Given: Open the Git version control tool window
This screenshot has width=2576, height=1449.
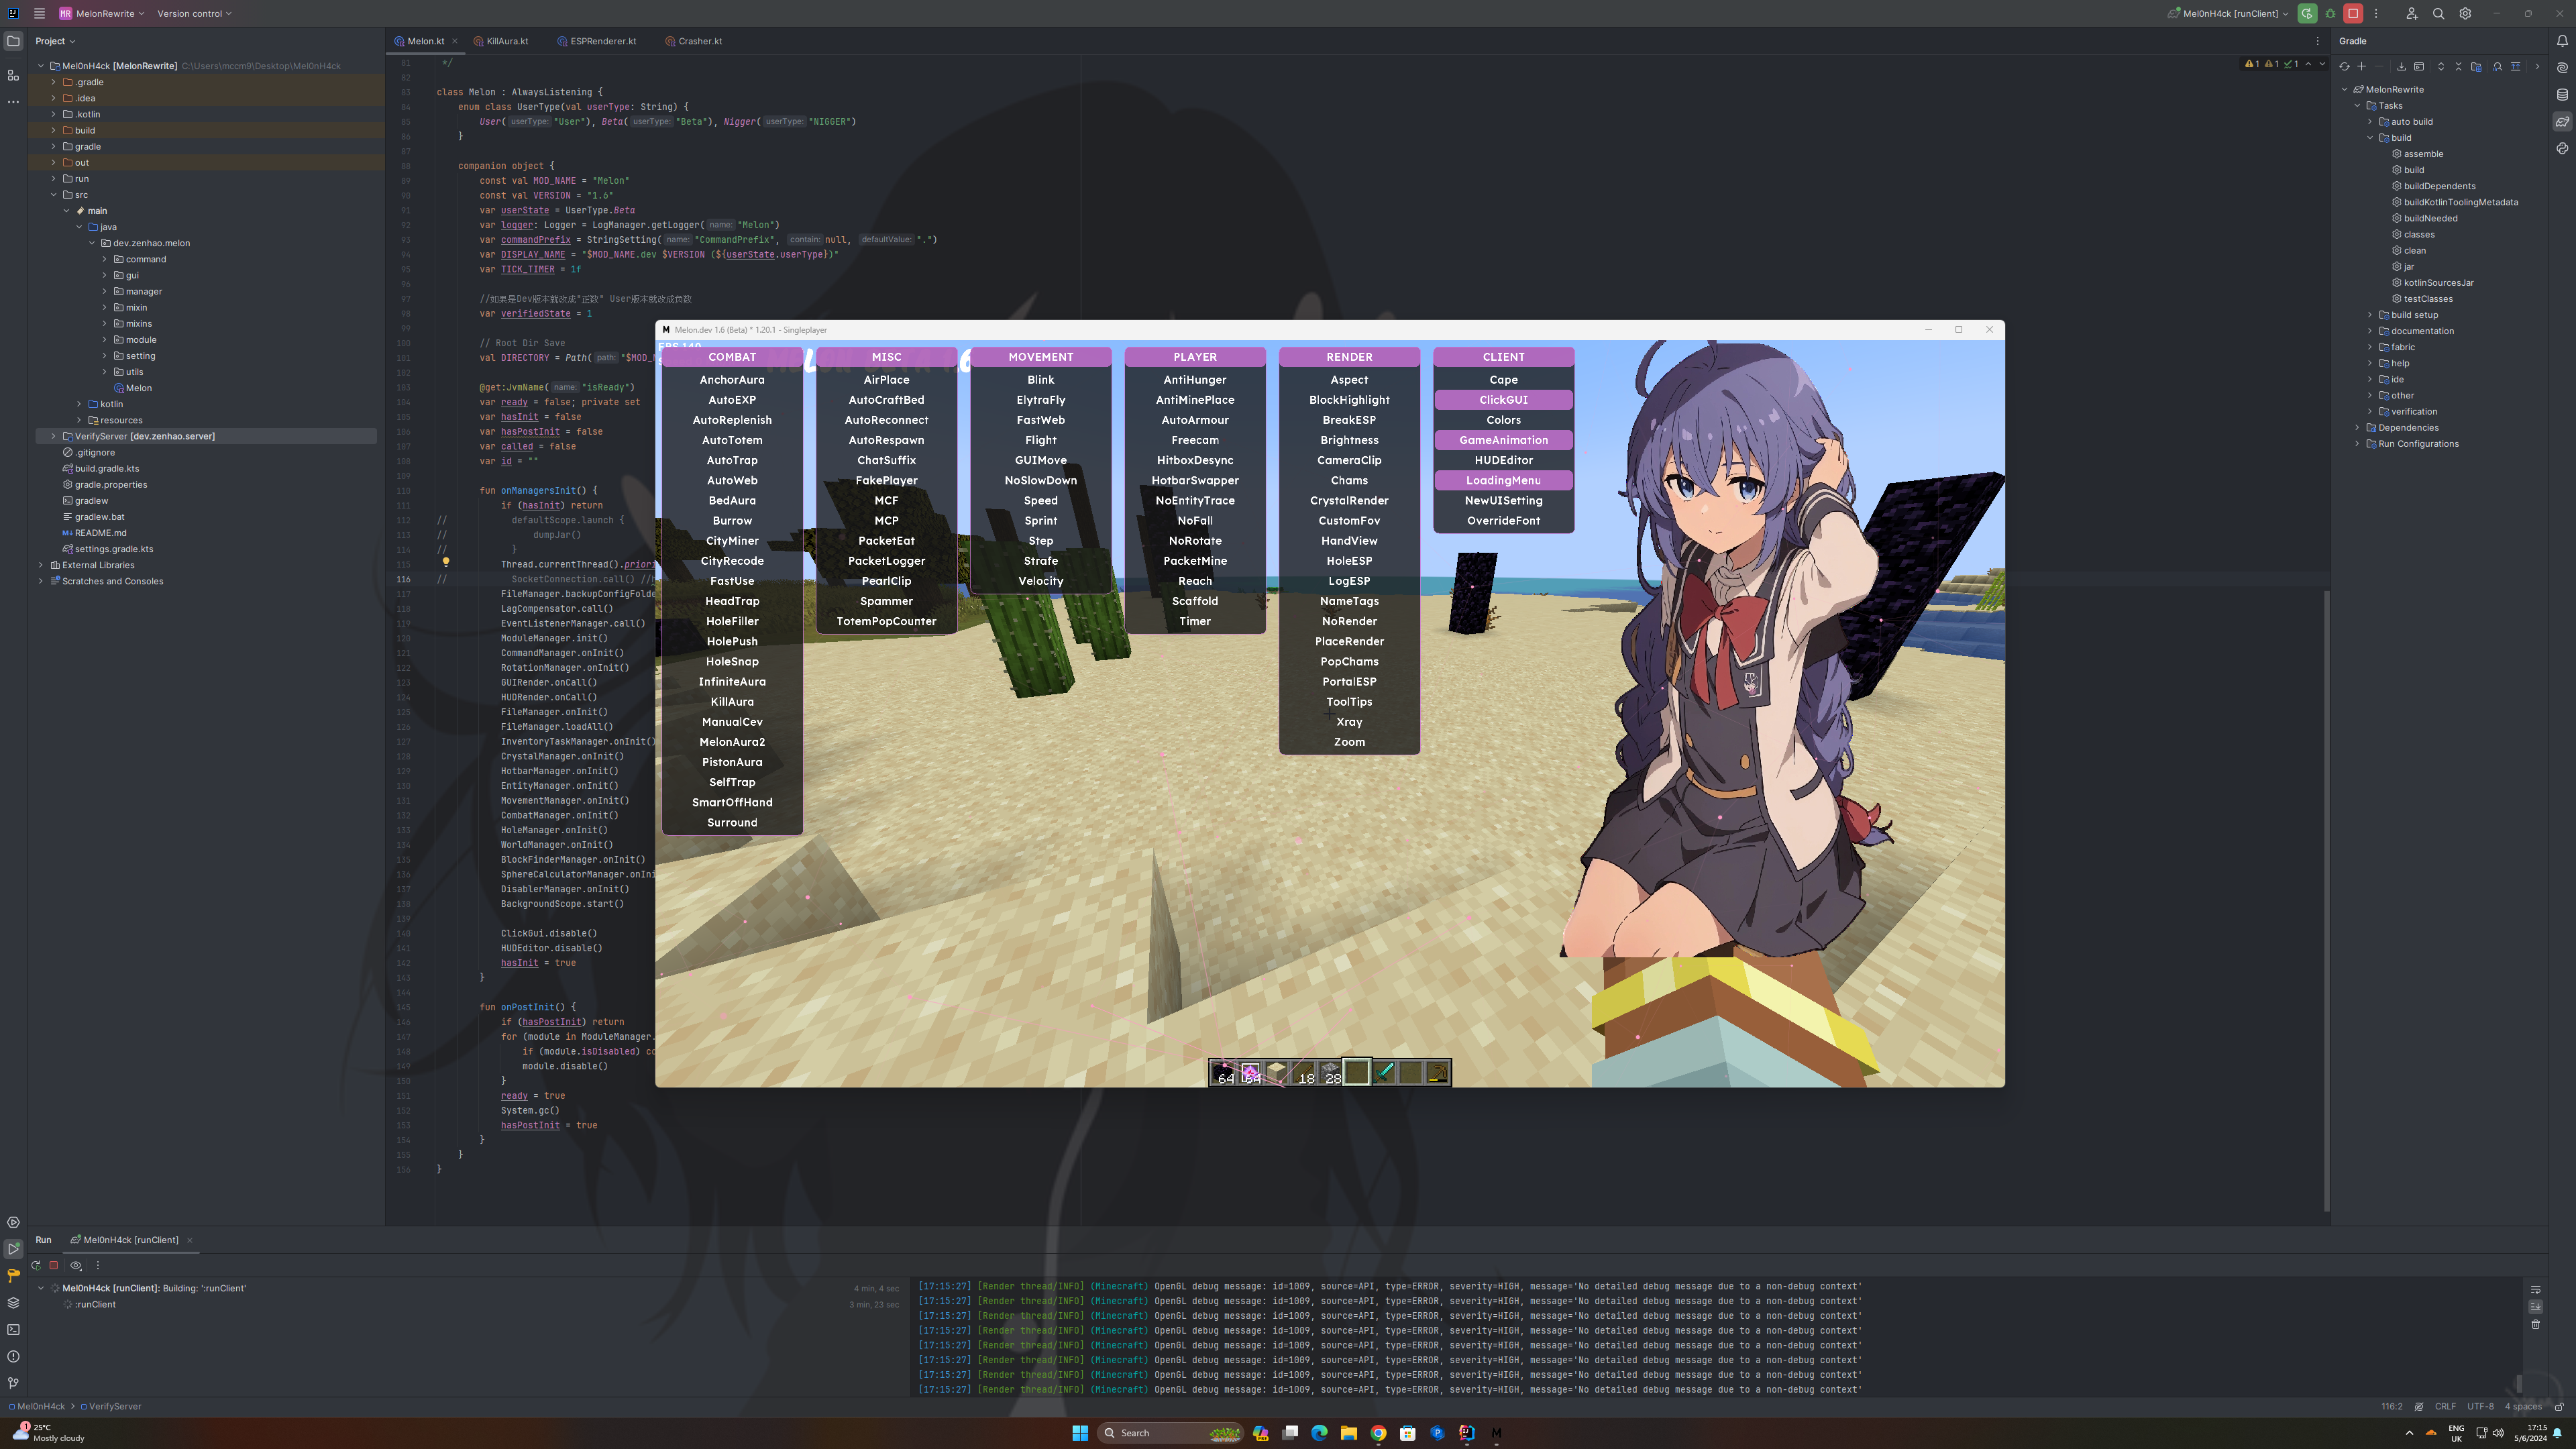Looking at the screenshot, I should pos(13,1384).
